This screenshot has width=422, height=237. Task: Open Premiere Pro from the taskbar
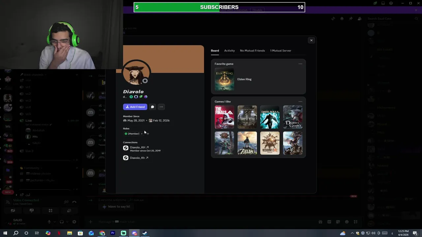pyautogui.click(x=113, y=233)
